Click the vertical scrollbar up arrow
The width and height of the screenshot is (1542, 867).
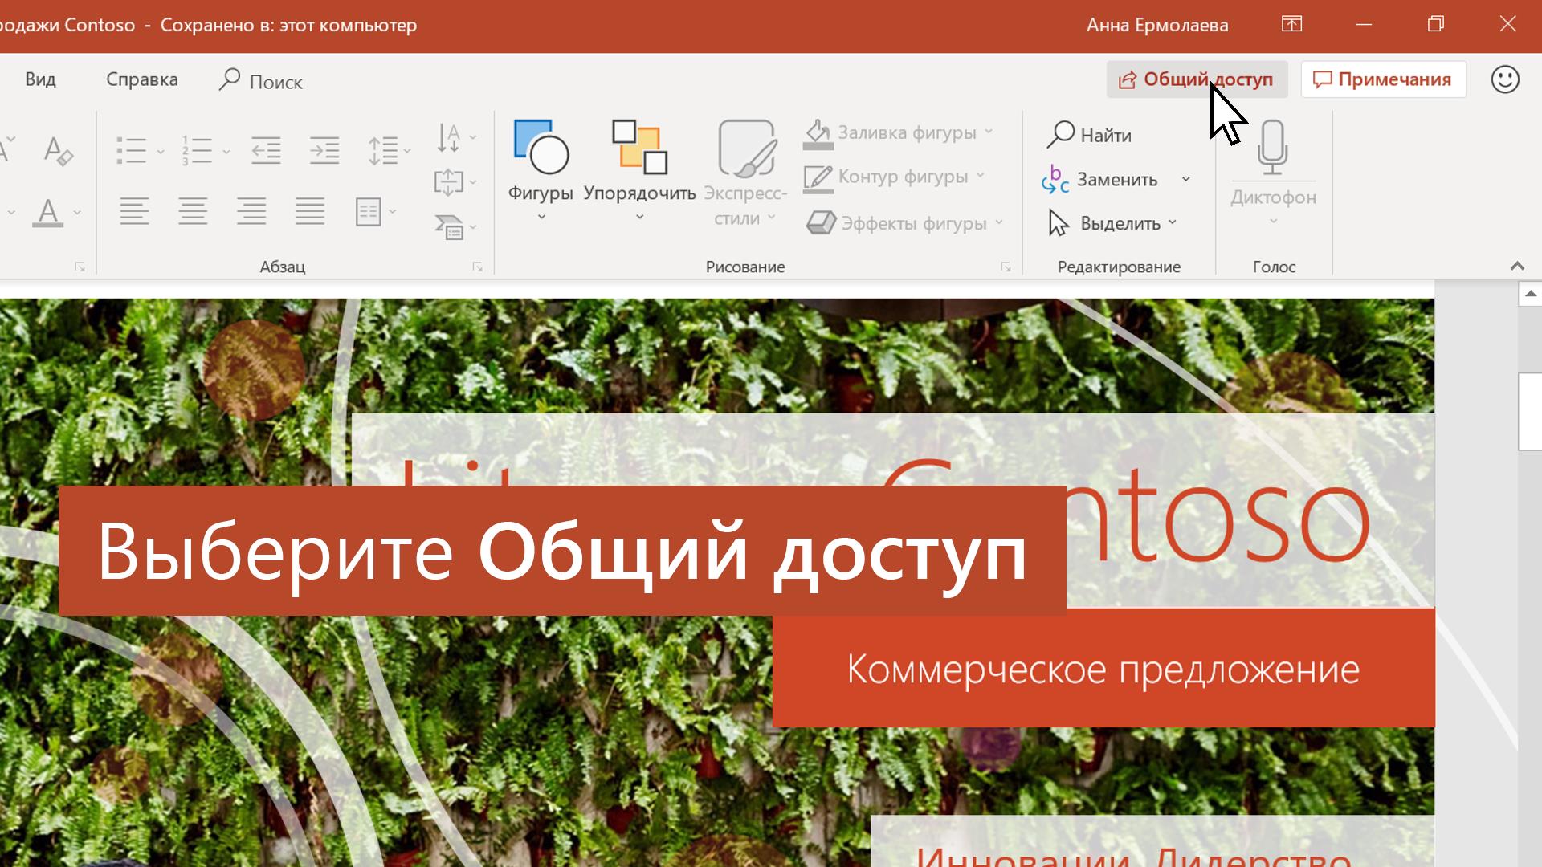point(1530,293)
